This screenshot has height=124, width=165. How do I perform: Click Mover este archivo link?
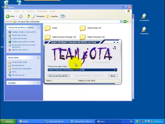click(x=20, y=35)
